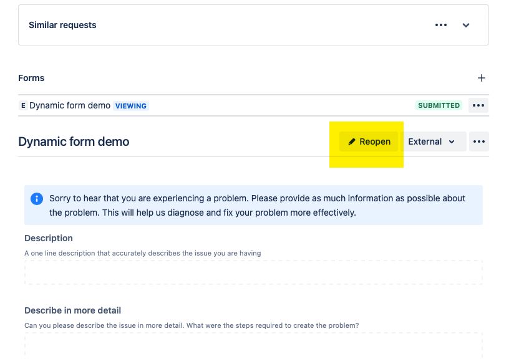Click the chevron beside External
Screen dimensions: 524x359
click(x=452, y=142)
